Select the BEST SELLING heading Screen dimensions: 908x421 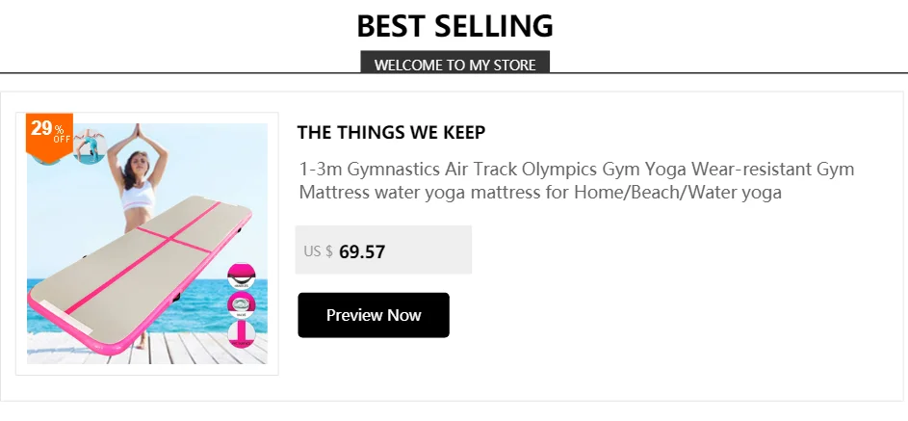[454, 26]
